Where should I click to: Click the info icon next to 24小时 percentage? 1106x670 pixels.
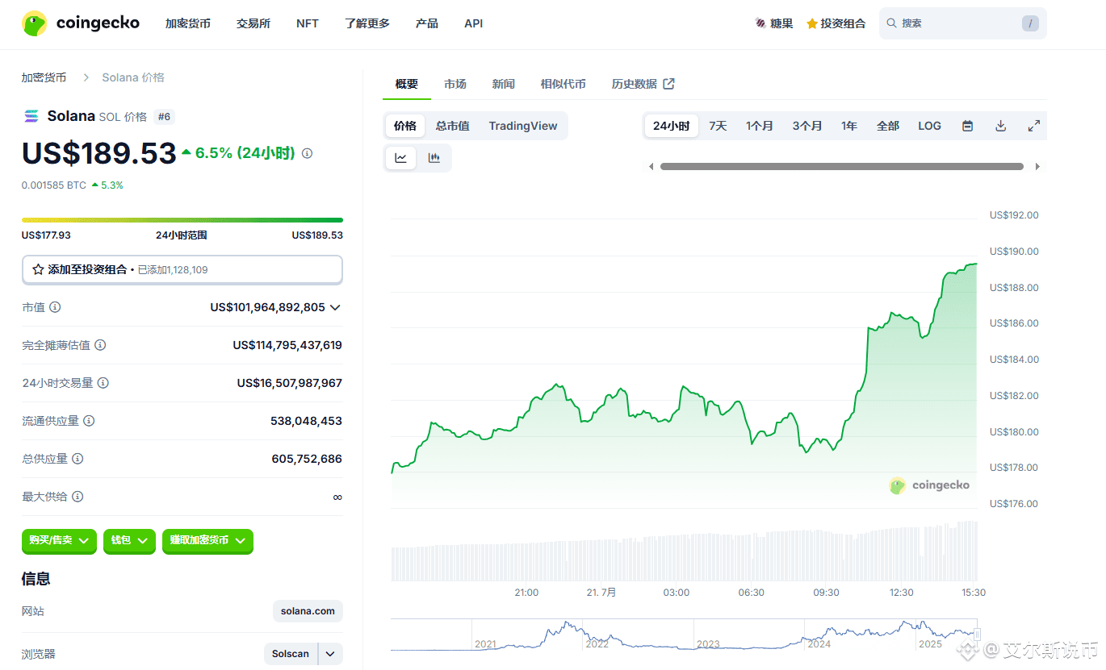(307, 153)
